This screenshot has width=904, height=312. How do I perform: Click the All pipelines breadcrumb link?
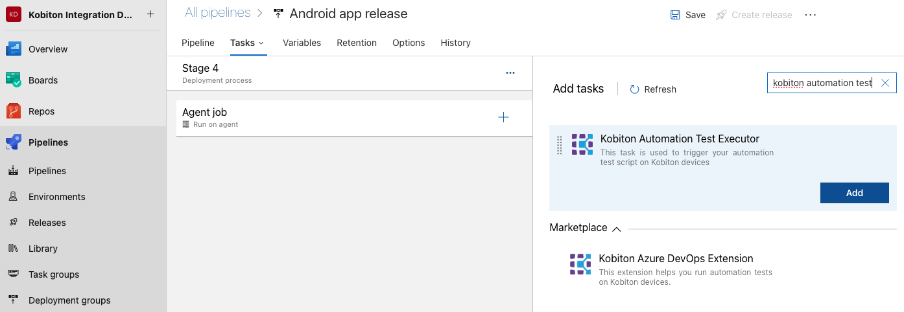pyautogui.click(x=218, y=12)
